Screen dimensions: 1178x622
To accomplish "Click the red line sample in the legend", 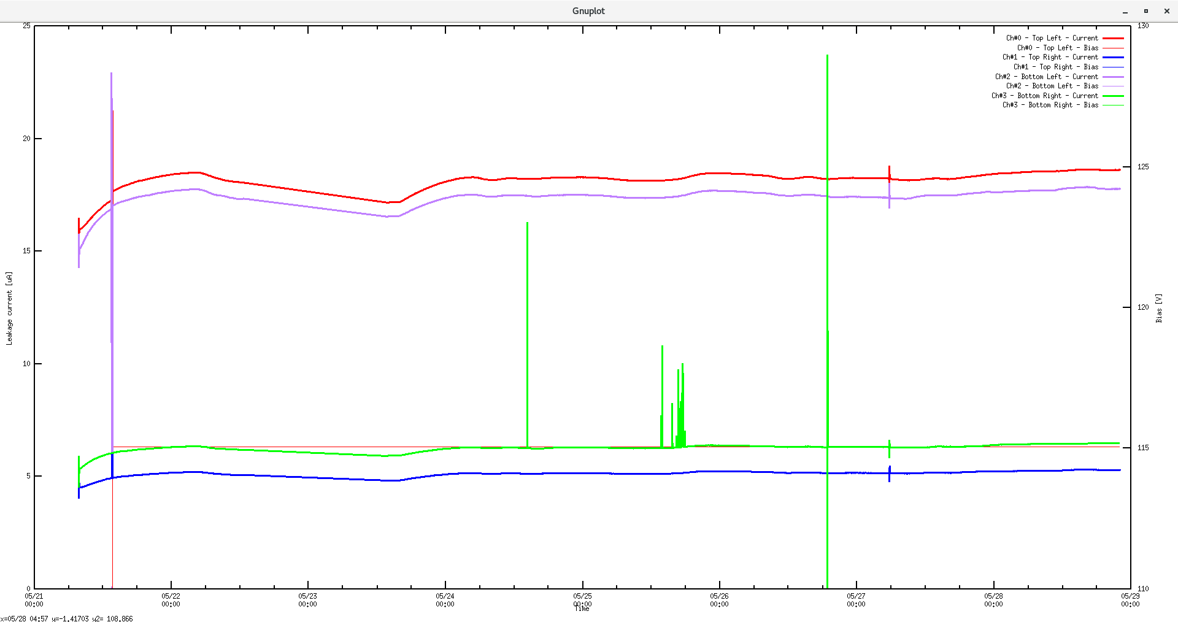I will pyautogui.click(x=1114, y=37).
